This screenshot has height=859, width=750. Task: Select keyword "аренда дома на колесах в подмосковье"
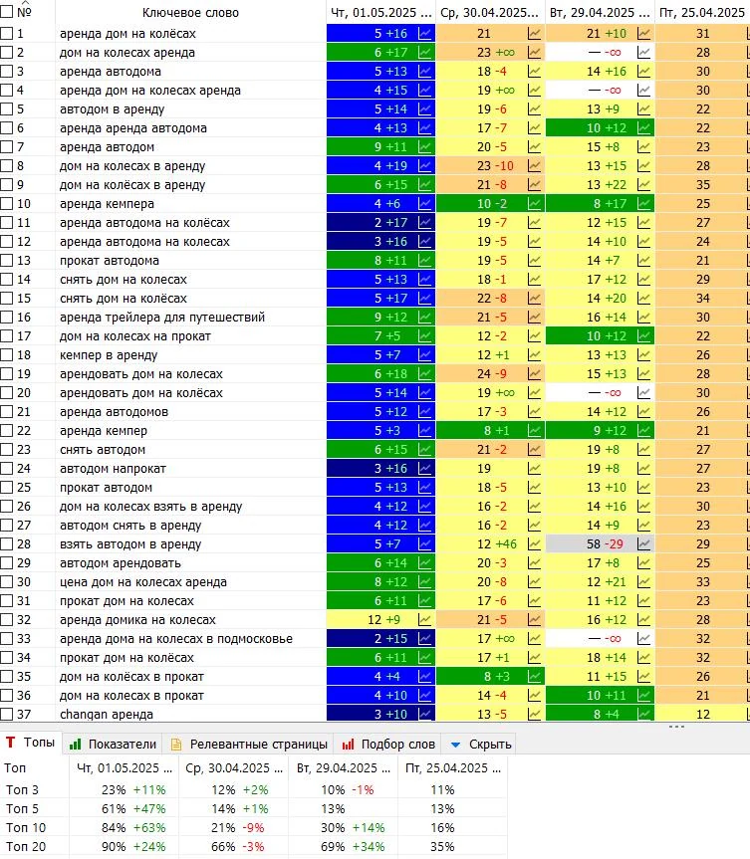coord(176,639)
